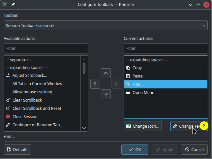Screen dimensions: 212x159
Task: Click the available actions scrollbar handle
Action: tap(84, 69)
